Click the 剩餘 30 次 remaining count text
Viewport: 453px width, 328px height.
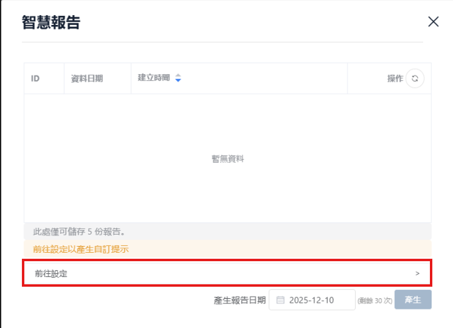coord(374,301)
